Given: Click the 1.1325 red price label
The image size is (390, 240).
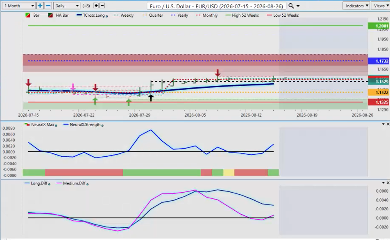Looking at the screenshot, I should click(x=378, y=102).
